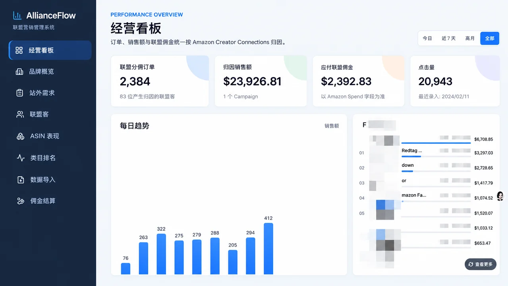508x286 pixels.
Task: Click the chart bar labeled 263
Action: (143, 258)
